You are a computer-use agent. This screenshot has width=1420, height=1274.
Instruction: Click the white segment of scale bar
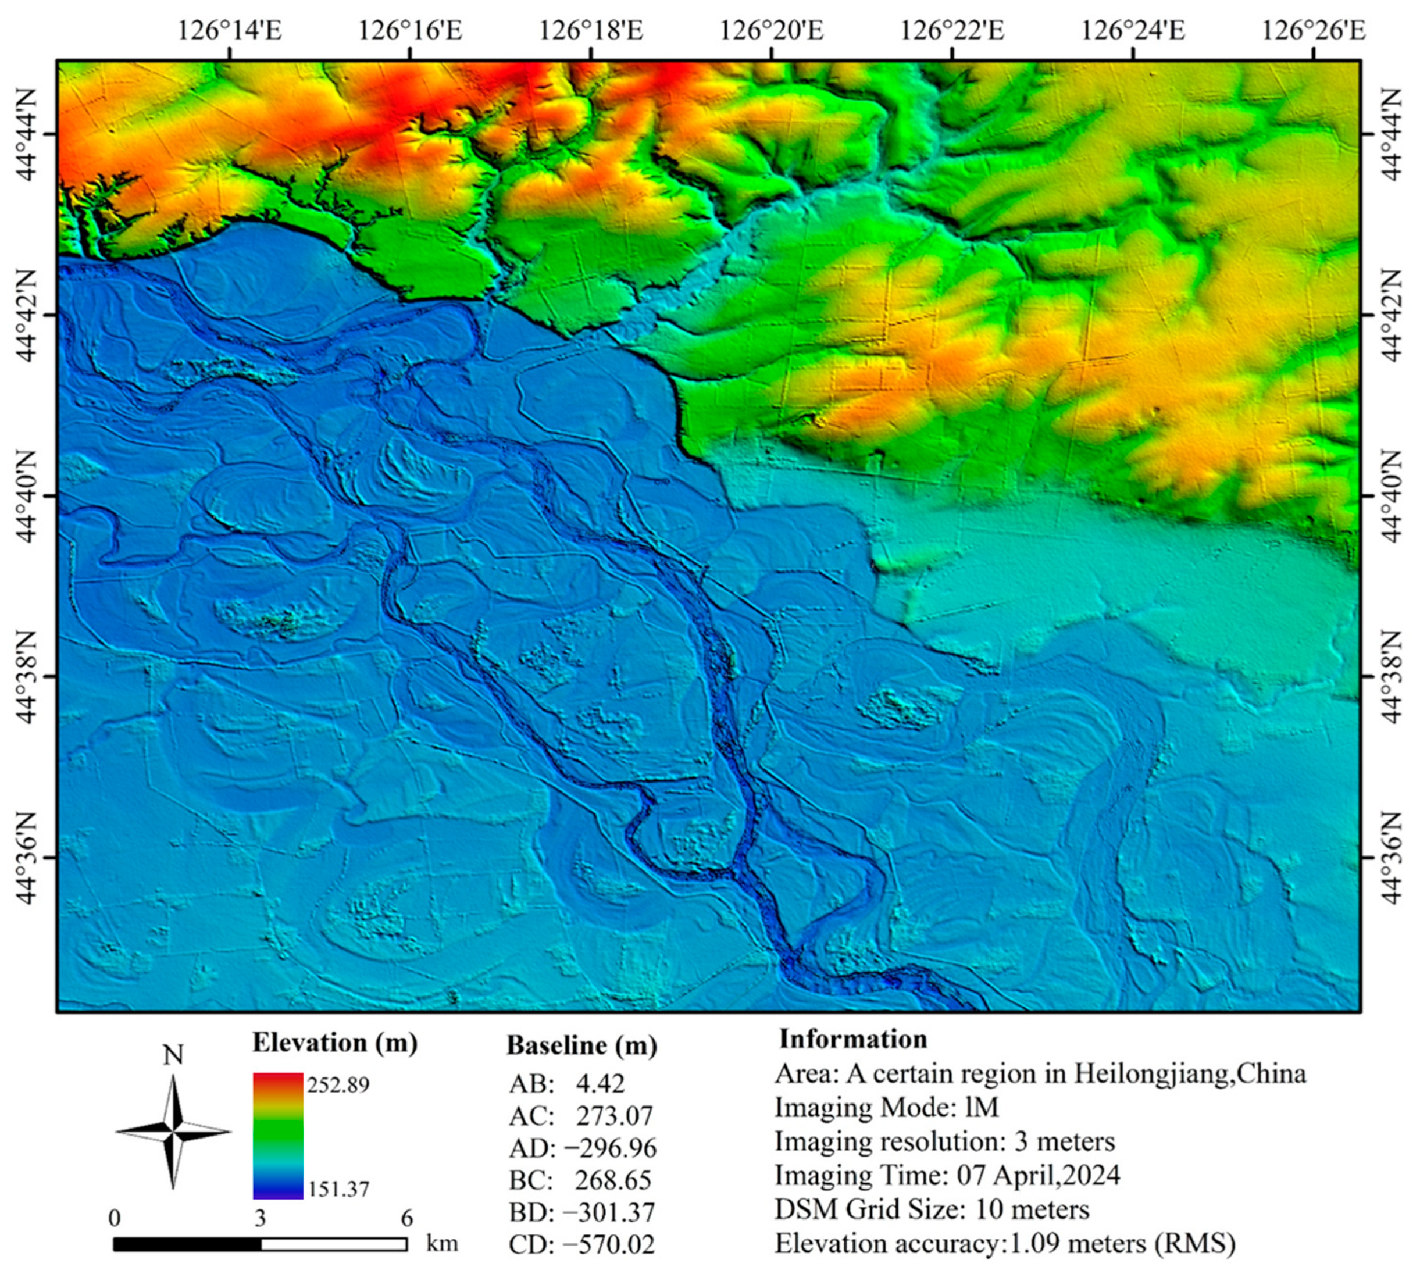(x=334, y=1244)
